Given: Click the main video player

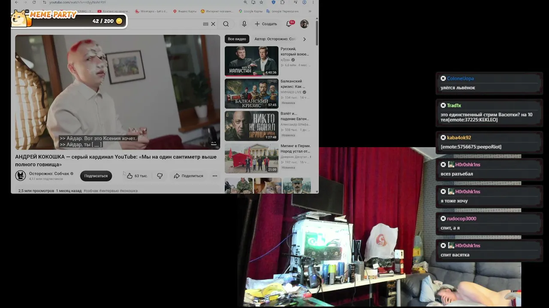Looking at the screenshot, I should [x=118, y=92].
